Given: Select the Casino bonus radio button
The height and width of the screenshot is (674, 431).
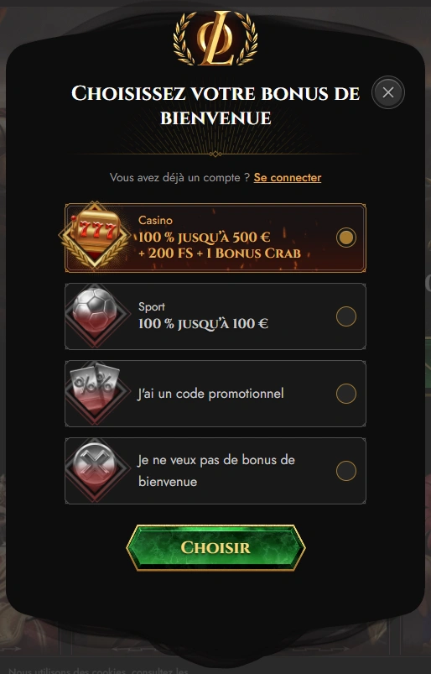Looking at the screenshot, I should point(346,238).
